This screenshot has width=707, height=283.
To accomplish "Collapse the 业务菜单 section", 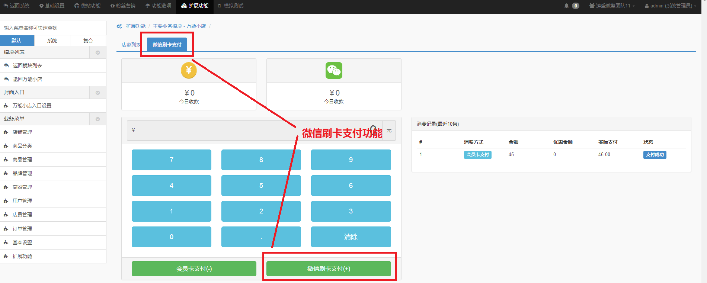I will (x=97, y=119).
